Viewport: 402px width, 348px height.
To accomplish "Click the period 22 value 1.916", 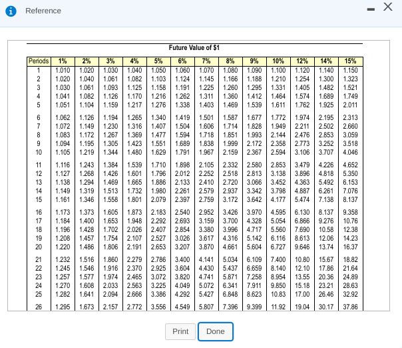I will point(110,269).
